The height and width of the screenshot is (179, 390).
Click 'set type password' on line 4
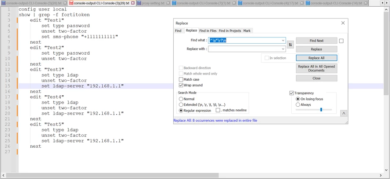point(65,26)
